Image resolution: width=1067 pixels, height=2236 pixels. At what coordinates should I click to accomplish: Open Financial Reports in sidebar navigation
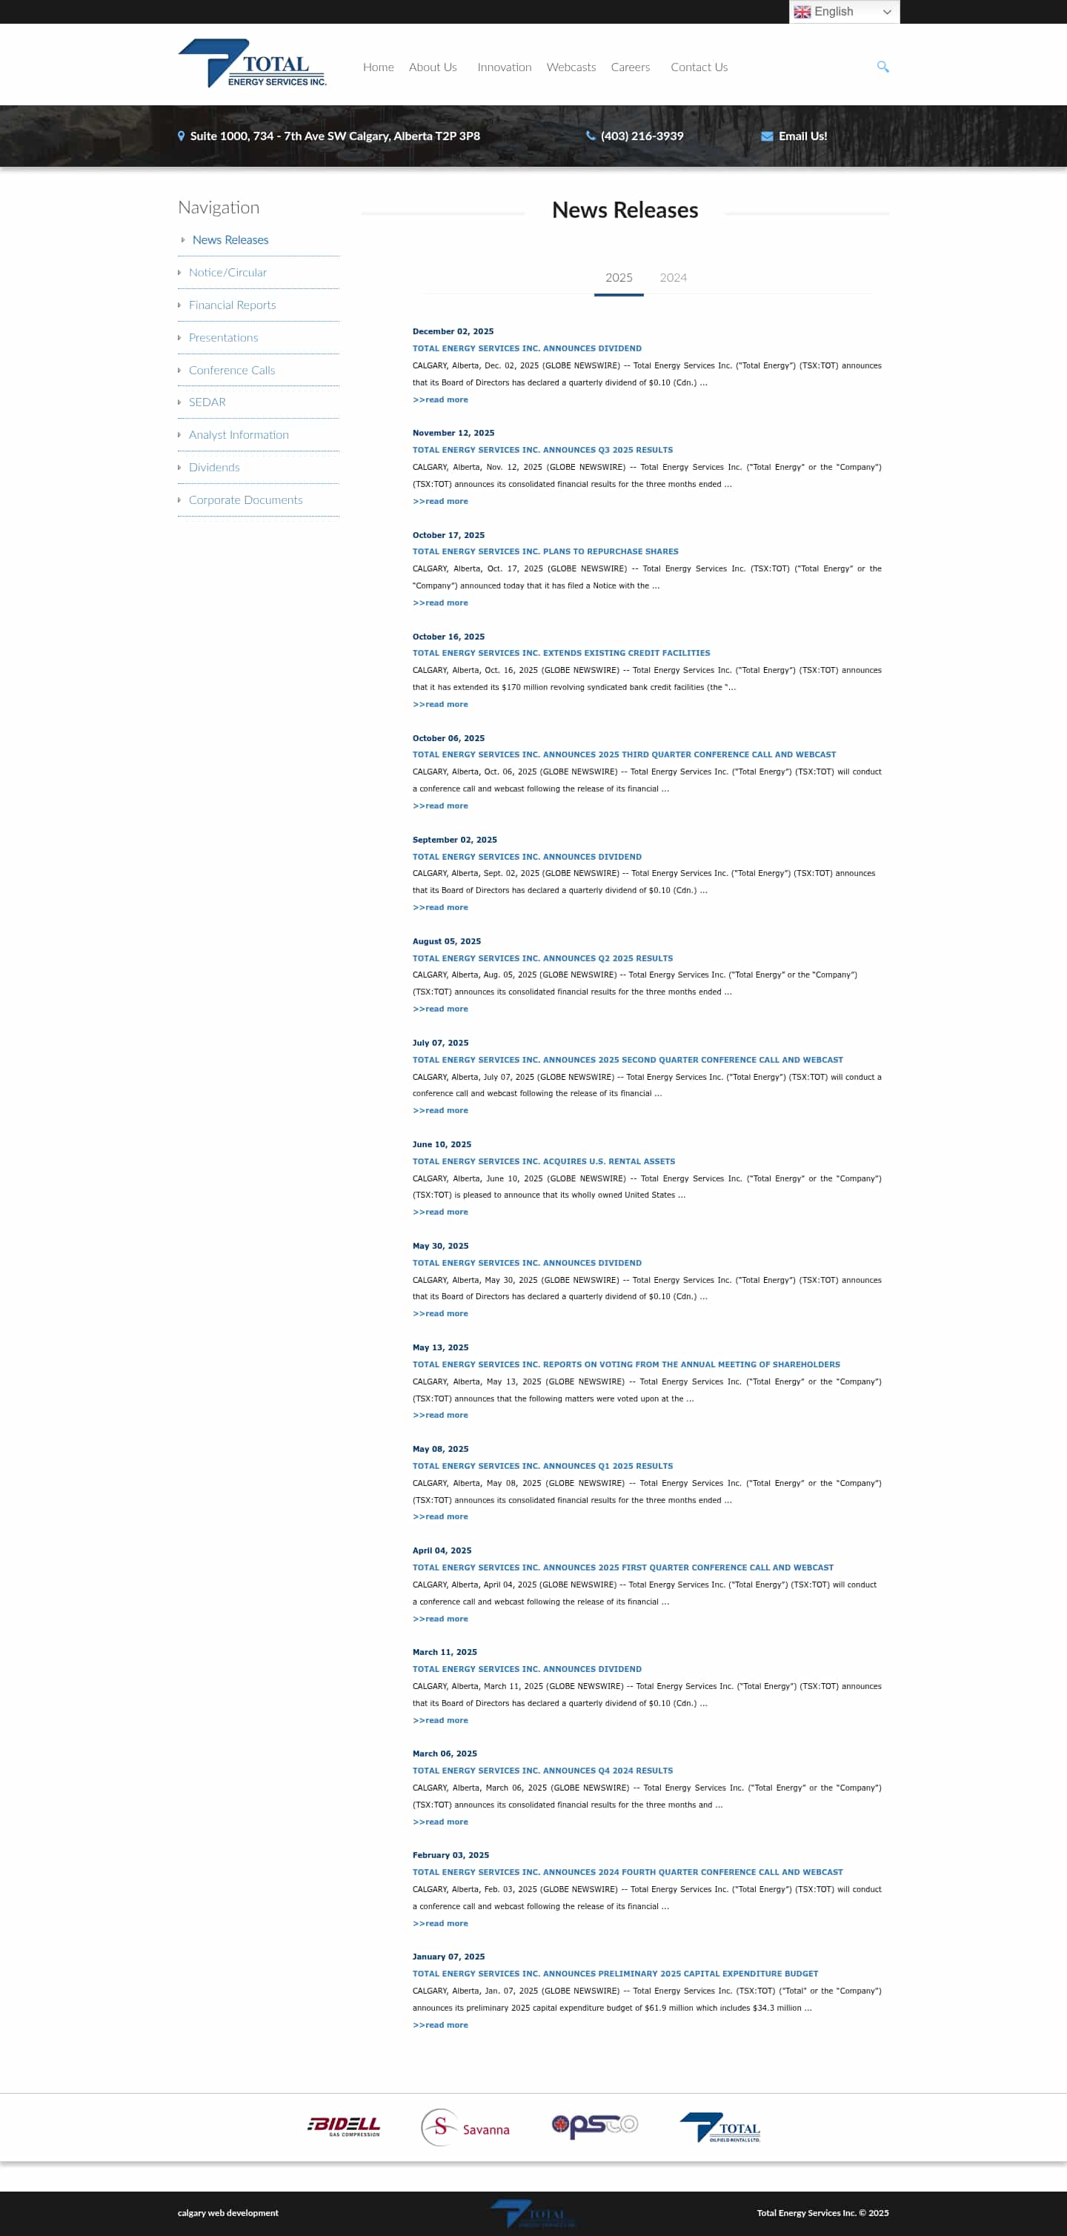point(233,305)
